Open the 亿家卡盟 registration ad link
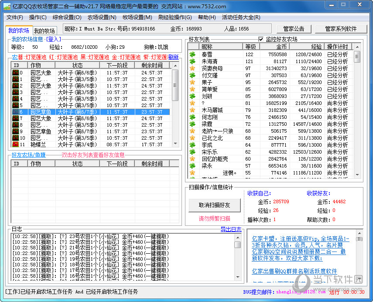This screenshot has width=373, height=302. coord(301,242)
